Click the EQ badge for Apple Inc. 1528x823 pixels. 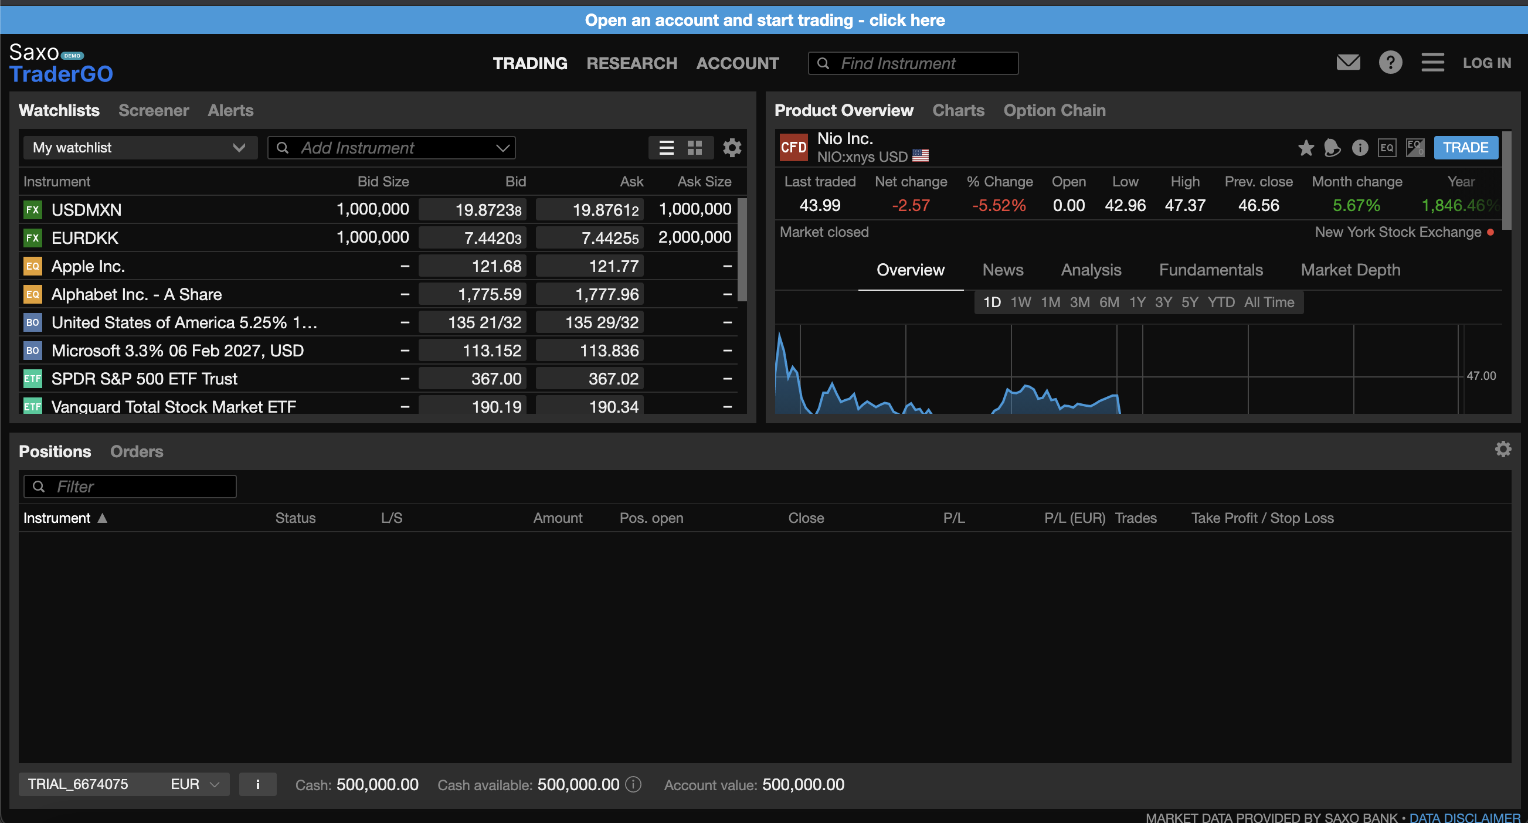point(33,266)
